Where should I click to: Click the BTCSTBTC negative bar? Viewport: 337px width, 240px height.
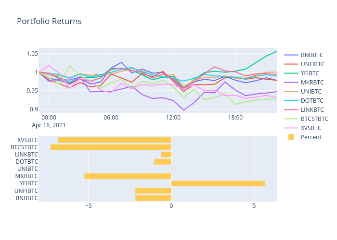point(111,147)
